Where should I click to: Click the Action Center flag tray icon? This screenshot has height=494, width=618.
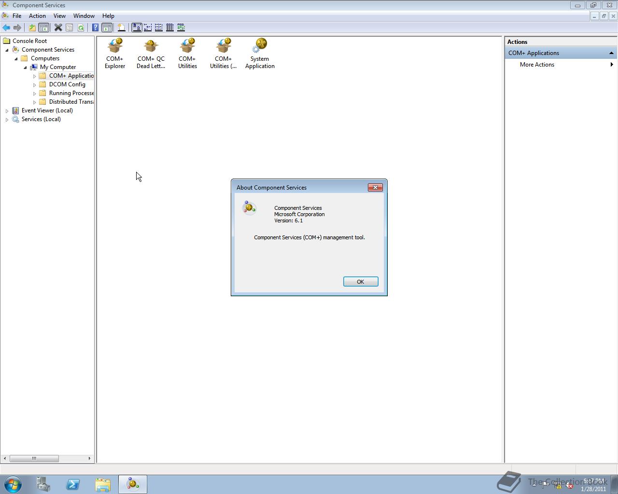click(x=546, y=485)
